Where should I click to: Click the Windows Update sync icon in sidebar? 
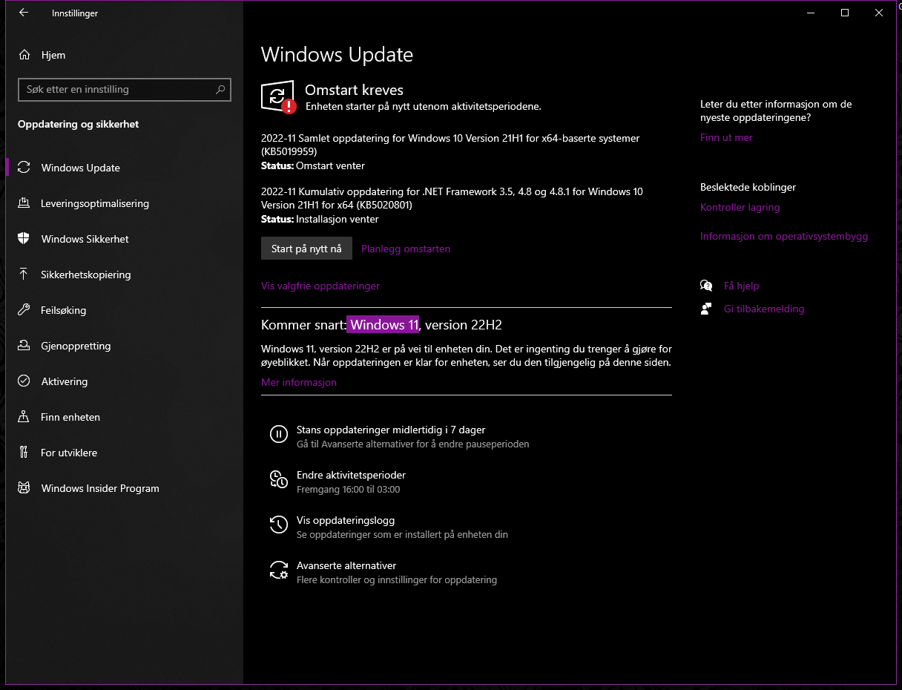24,167
